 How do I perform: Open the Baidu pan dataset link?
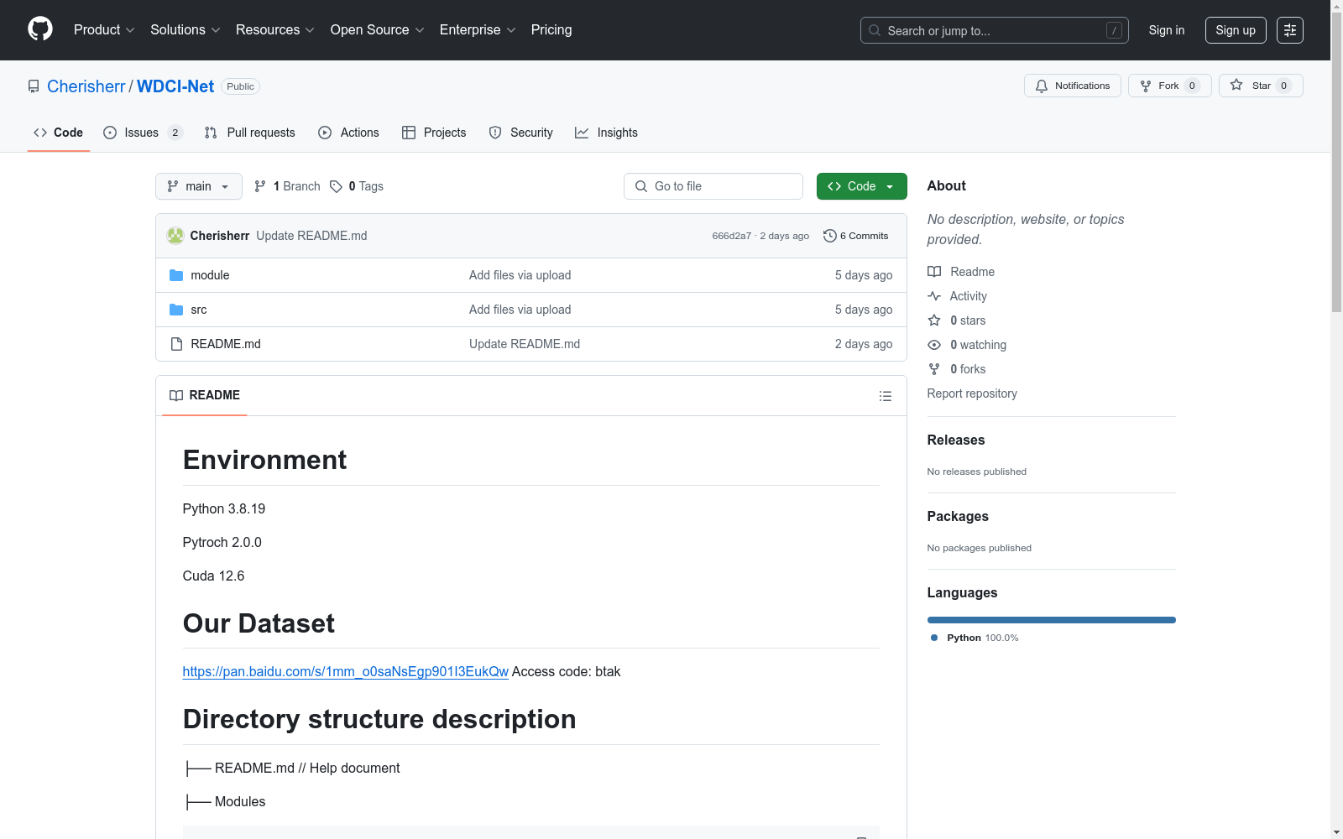point(345,671)
